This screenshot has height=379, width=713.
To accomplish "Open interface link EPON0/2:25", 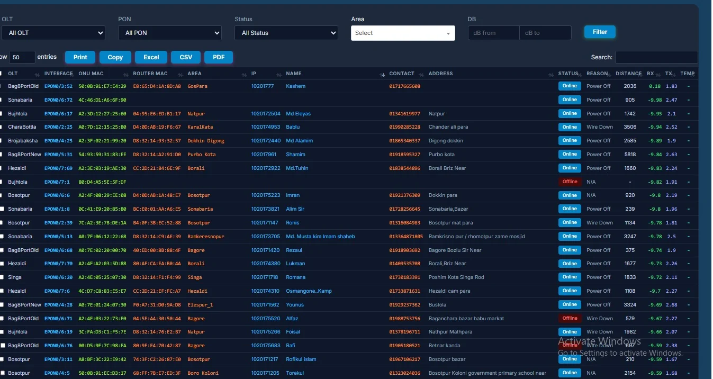I will click(x=58, y=127).
